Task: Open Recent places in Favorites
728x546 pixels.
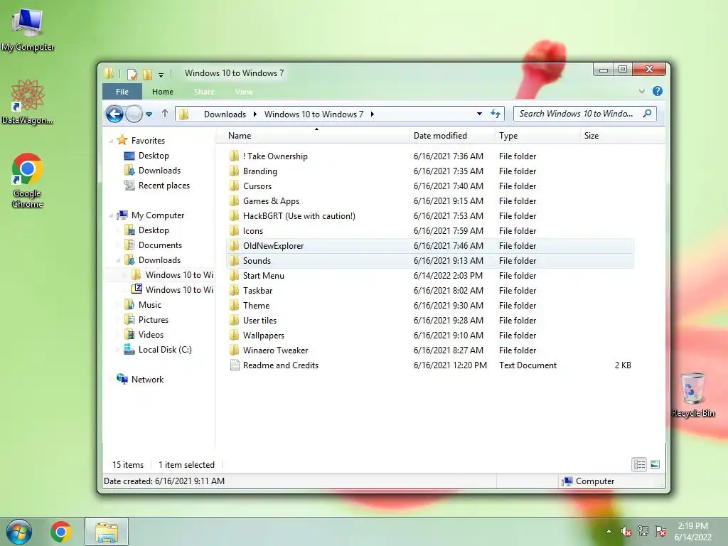Action: (164, 186)
